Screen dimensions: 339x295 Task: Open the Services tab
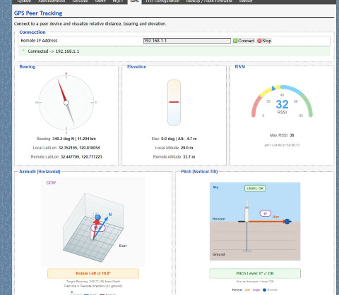tap(80, 1)
